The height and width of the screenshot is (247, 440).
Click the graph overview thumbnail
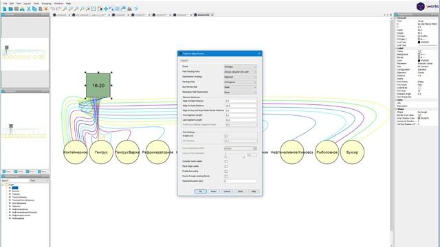pyautogui.click(x=25, y=52)
